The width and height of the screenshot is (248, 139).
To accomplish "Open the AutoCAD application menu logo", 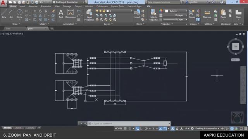I will pyautogui.click(x=3, y=3).
